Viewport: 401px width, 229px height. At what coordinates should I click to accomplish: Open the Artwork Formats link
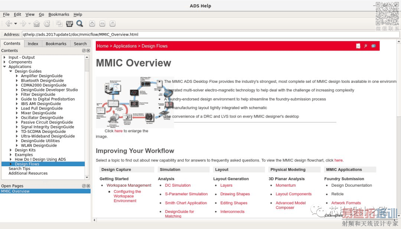coord(346,203)
